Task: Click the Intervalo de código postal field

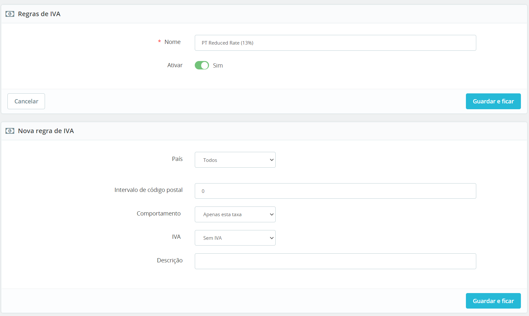Action: 335,191
